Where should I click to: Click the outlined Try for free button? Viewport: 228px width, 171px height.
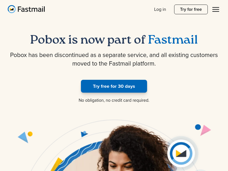[191, 9]
